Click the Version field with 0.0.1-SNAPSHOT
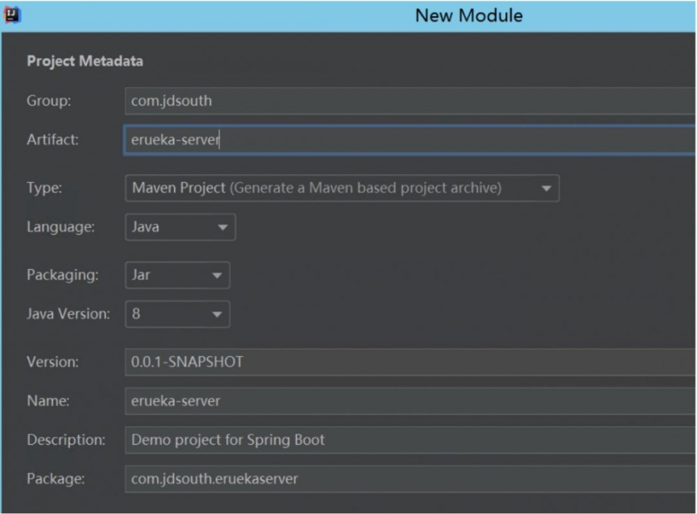Screen dimensions: 697x514 pyautogui.click(x=410, y=362)
